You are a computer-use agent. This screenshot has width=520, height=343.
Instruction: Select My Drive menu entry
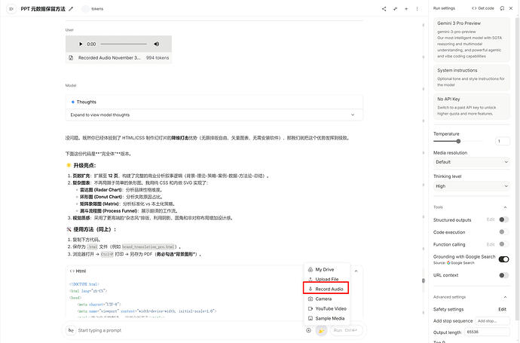(x=326, y=269)
